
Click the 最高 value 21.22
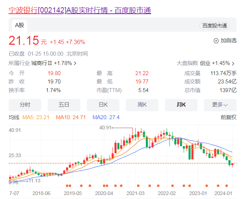(142, 73)
